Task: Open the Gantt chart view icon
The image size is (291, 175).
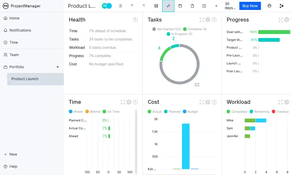Action: (144, 6)
